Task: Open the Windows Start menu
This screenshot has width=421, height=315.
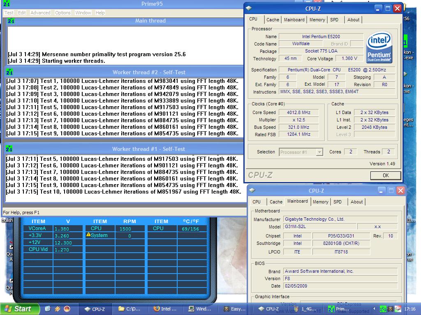Action: [x=19, y=309]
